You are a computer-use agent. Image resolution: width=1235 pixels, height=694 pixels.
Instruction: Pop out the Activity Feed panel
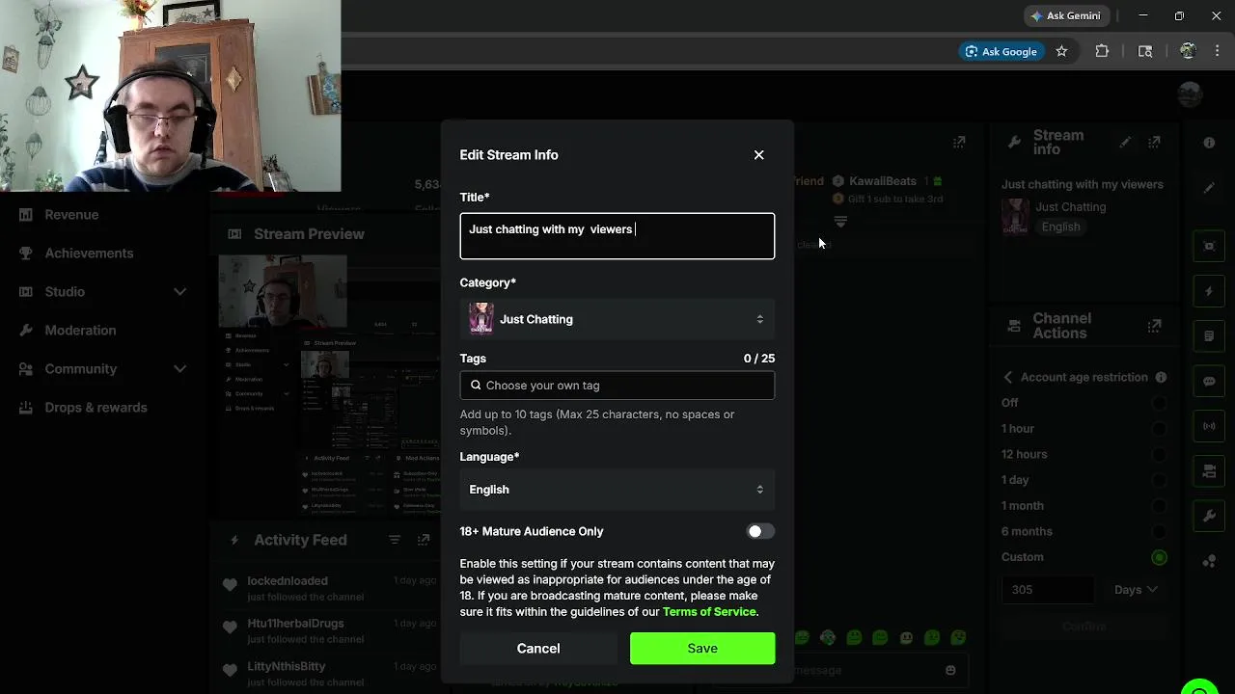[x=424, y=540]
